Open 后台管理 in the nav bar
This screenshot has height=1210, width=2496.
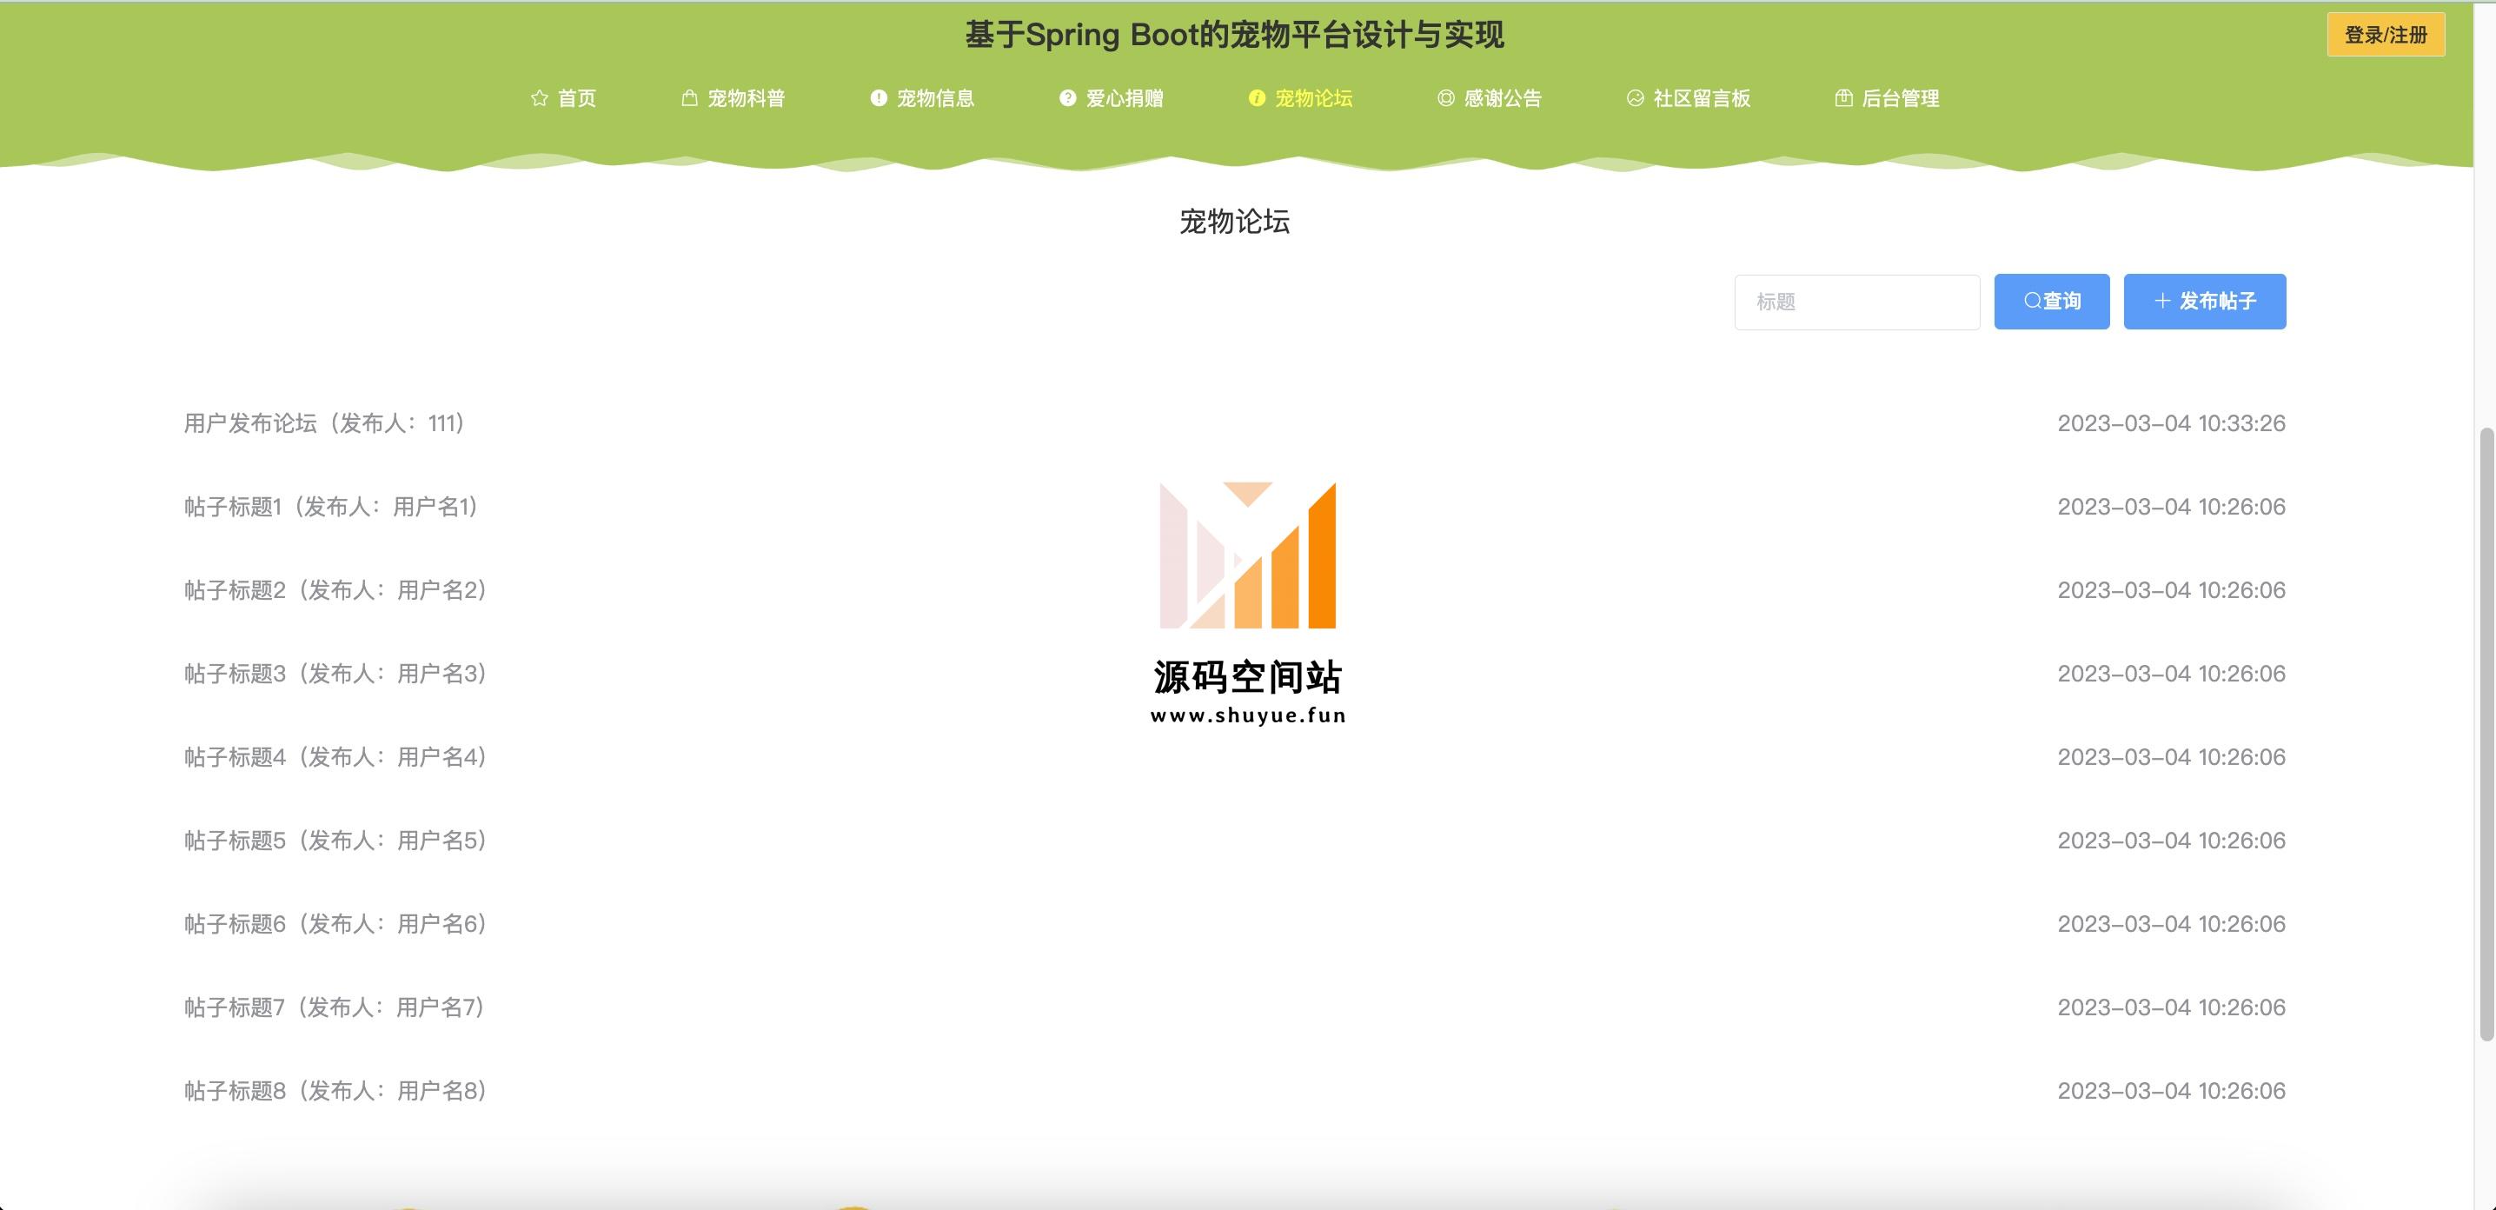(1888, 98)
